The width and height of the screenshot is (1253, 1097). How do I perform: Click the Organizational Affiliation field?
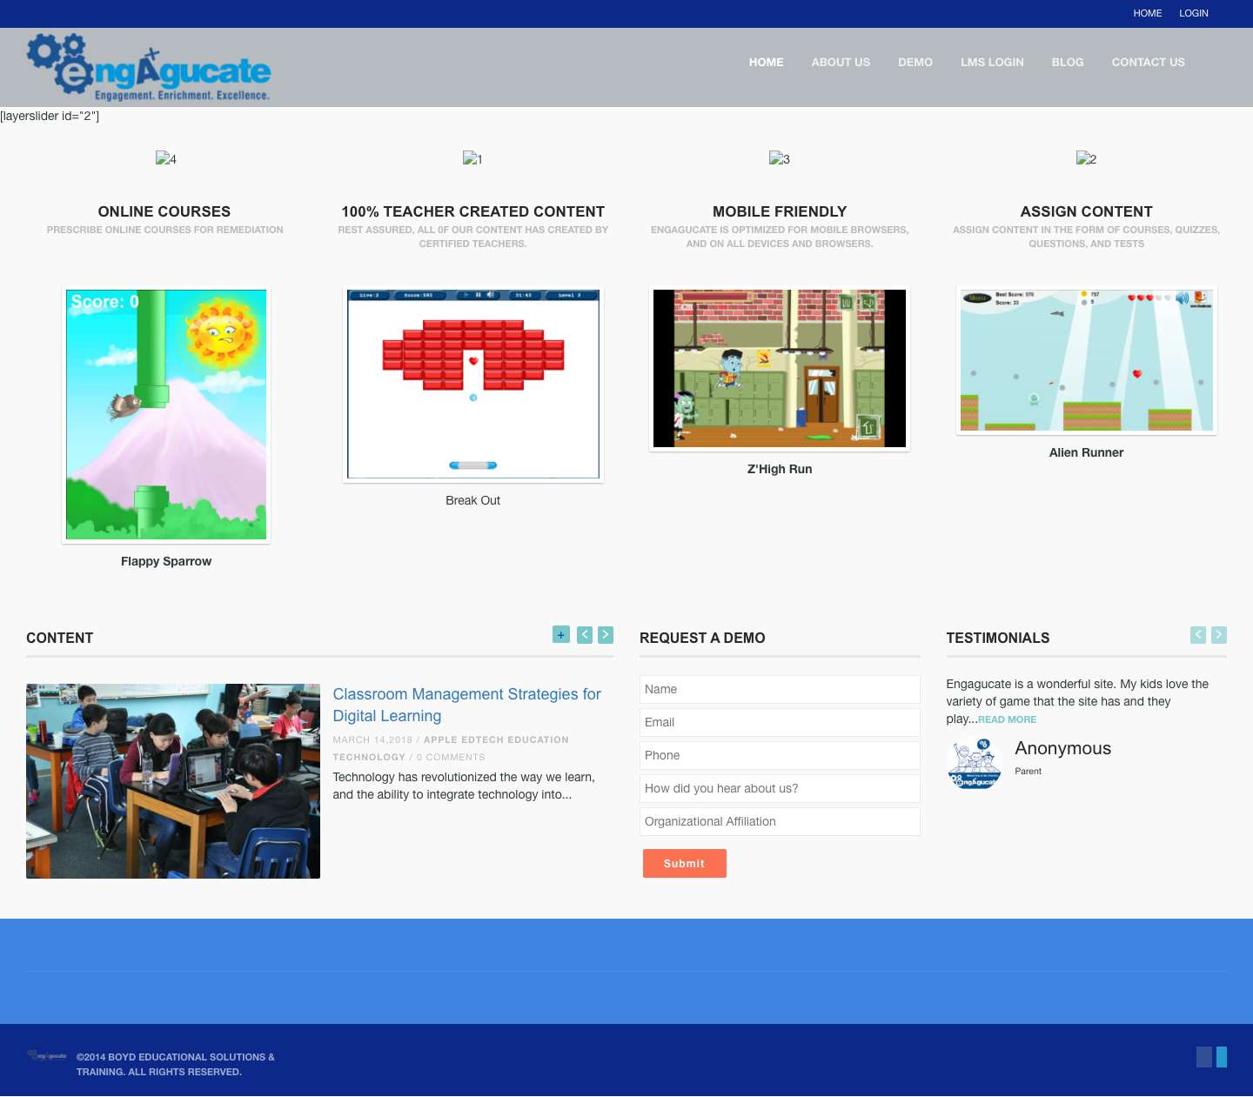click(x=780, y=821)
